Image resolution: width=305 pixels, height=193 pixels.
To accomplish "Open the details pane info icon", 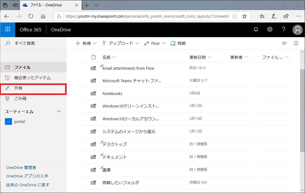I will coord(296,43).
